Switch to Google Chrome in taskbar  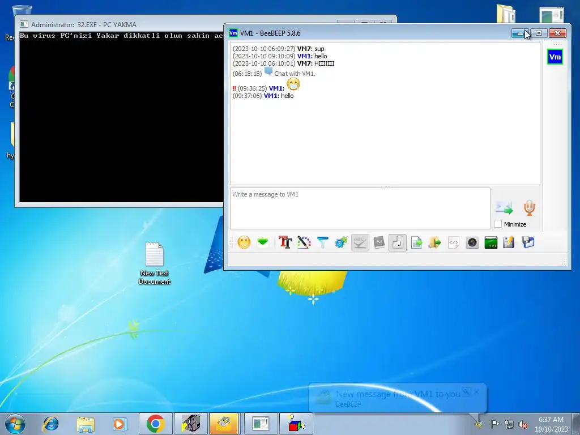pos(155,424)
